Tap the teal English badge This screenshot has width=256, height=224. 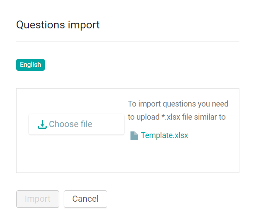point(31,65)
